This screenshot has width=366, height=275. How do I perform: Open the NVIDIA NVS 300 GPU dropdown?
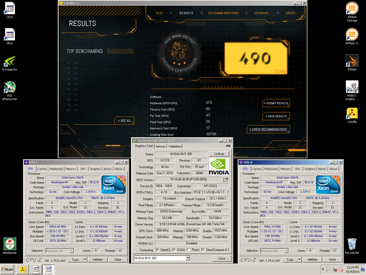point(188,258)
